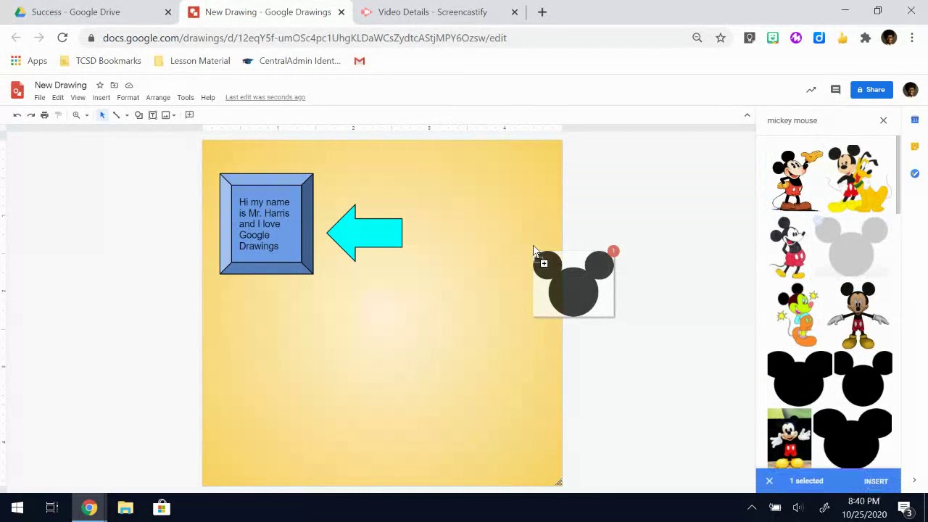Viewport: 928px width, 522px height.
Task: Open the Insert menu
Action: [x=101, y=97]
